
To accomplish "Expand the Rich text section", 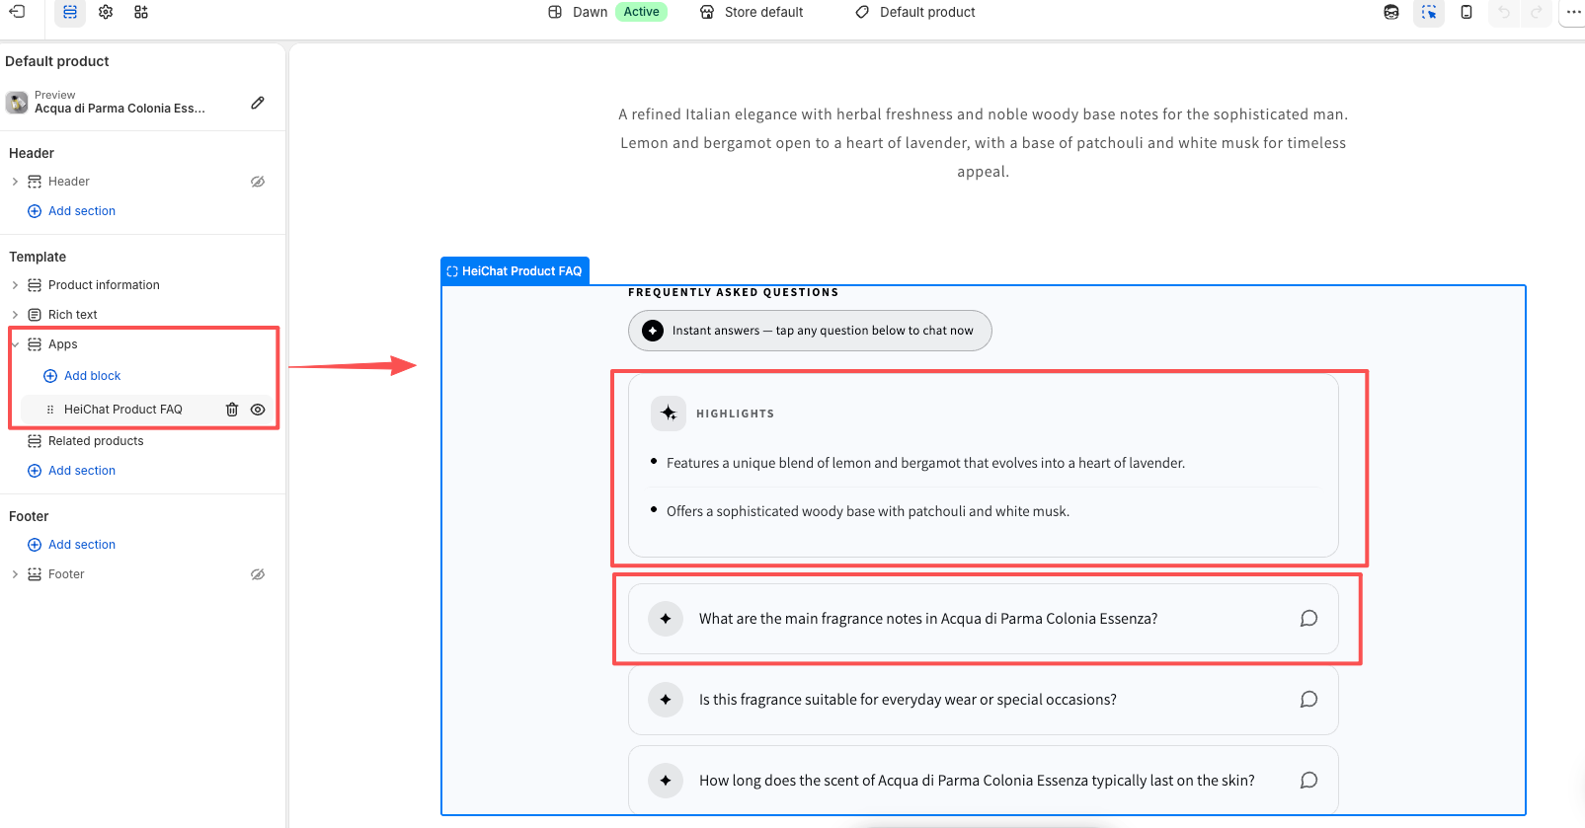I will click(x=15, y=315).
